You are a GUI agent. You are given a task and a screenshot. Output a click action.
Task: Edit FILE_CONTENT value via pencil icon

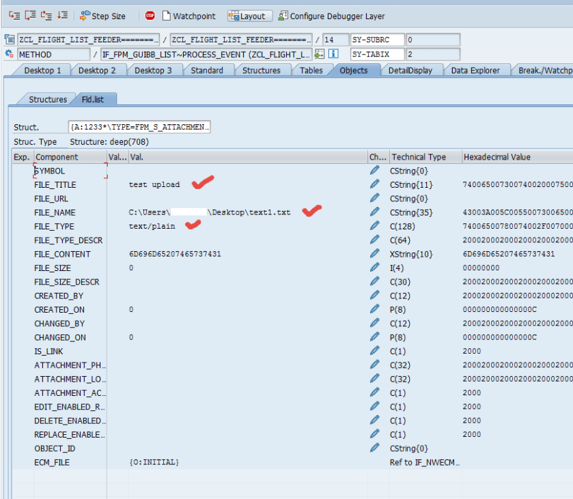[374, 254]
